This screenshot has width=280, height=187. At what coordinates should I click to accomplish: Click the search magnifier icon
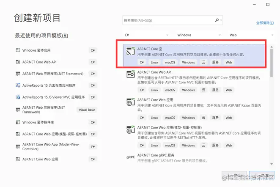pyautogui.click(x=217, y=20)
